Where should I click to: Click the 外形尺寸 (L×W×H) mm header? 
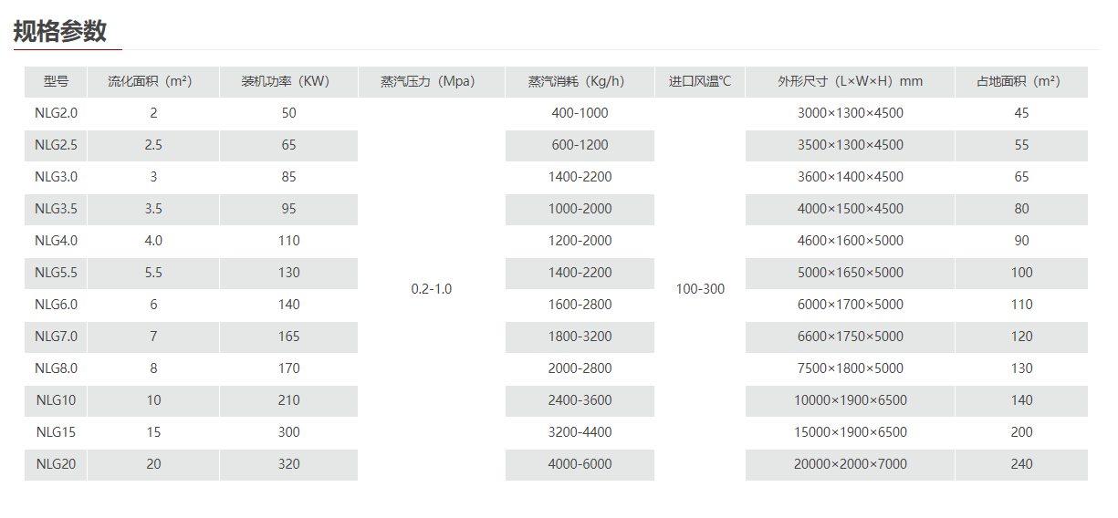(x=850, y=81)
